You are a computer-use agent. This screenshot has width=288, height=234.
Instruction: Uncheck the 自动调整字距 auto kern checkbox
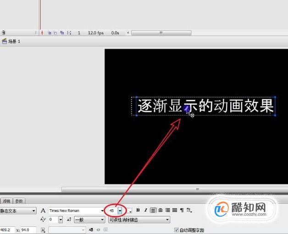176,230
